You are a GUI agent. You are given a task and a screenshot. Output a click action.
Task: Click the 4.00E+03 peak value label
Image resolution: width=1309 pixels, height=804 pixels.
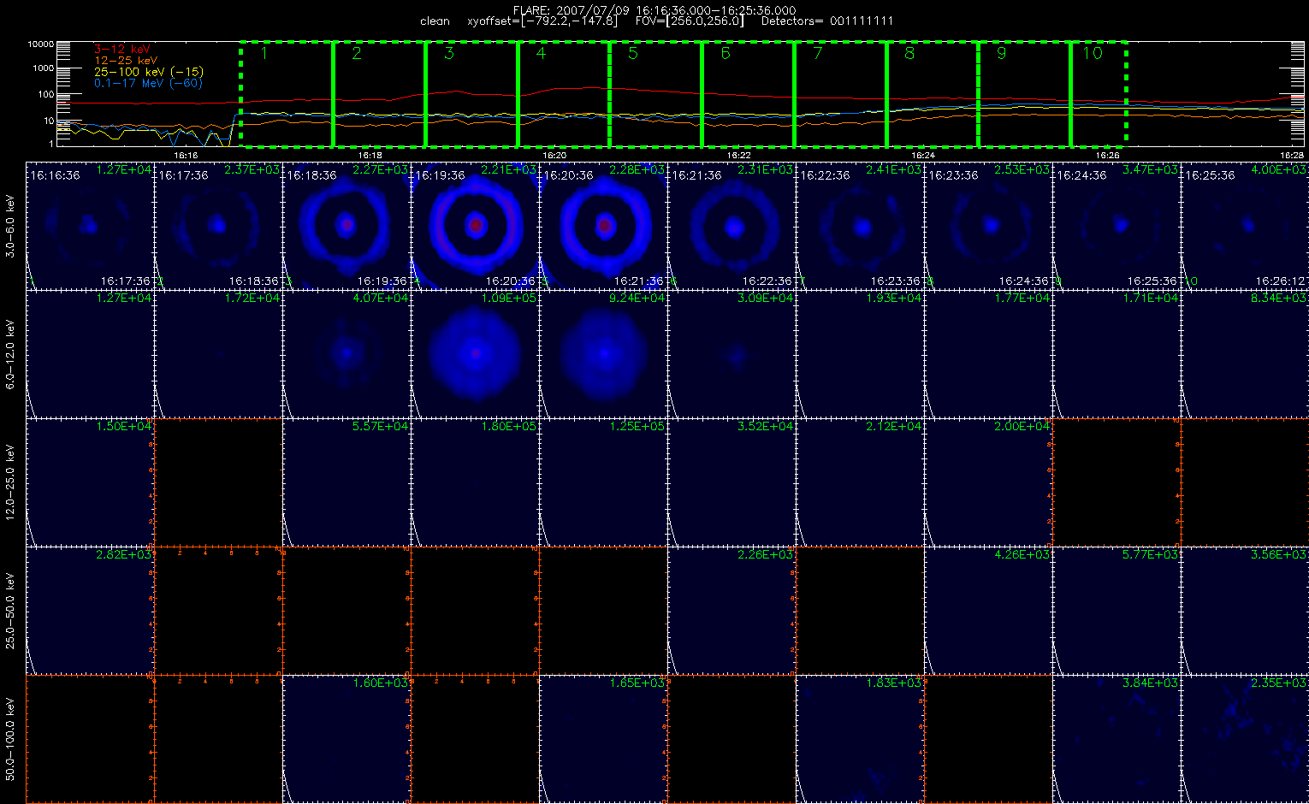point(1279,170)
